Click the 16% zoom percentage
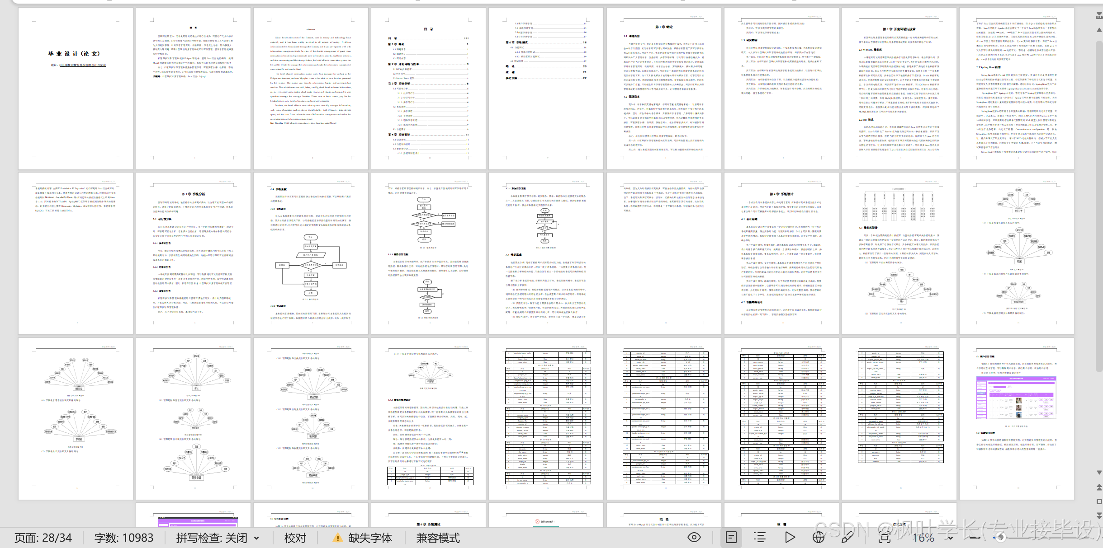Viewport: 1103px width, 548px height. 923,538
